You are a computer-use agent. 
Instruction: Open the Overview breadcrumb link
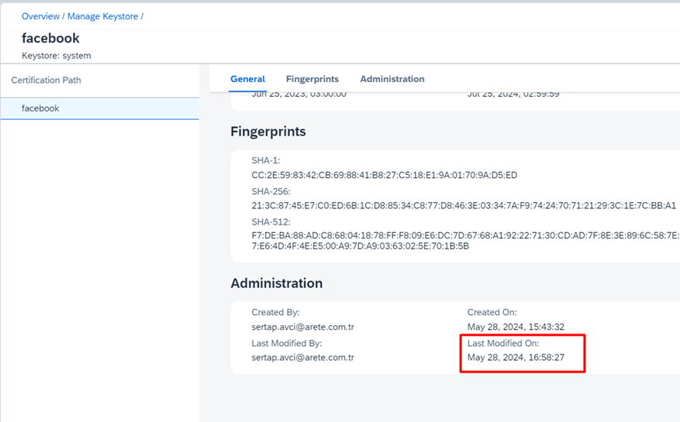[x=40, y=16]
